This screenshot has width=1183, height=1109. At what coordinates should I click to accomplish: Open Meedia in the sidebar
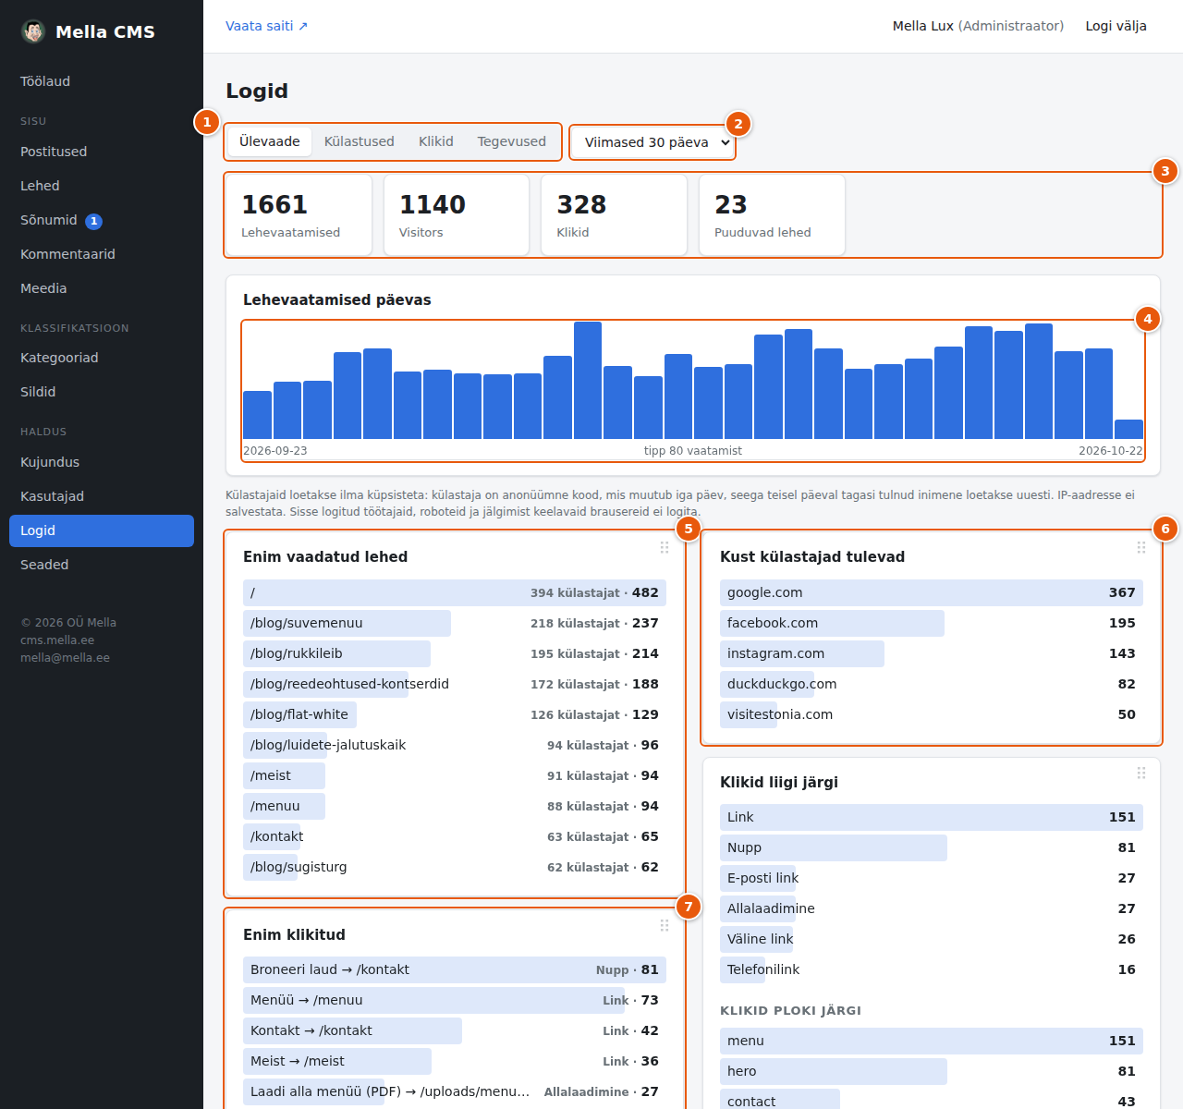tap(102, 288)
